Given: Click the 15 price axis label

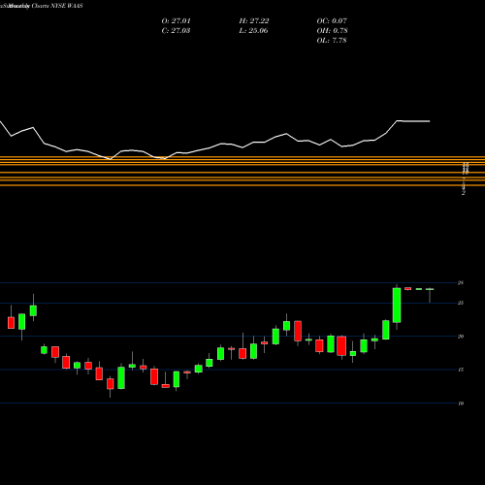Looking at the screenshot, I should (461, 370).
